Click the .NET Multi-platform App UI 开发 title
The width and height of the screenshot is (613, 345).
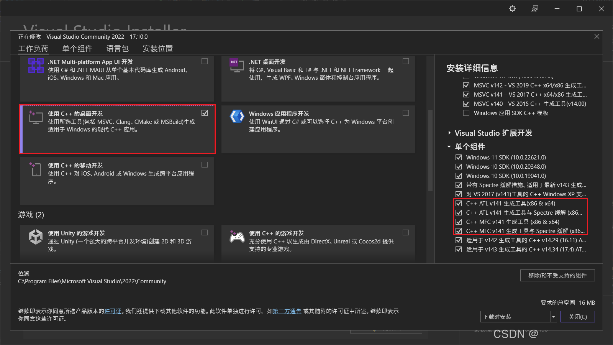pos(90,62)
